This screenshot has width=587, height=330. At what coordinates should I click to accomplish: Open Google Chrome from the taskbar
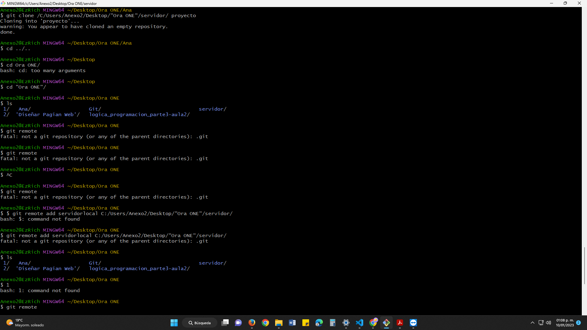265,323
